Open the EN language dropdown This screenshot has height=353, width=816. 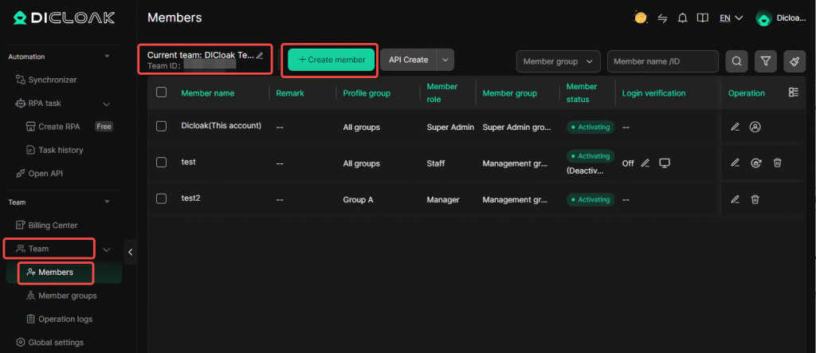click(x=731, y=18)
